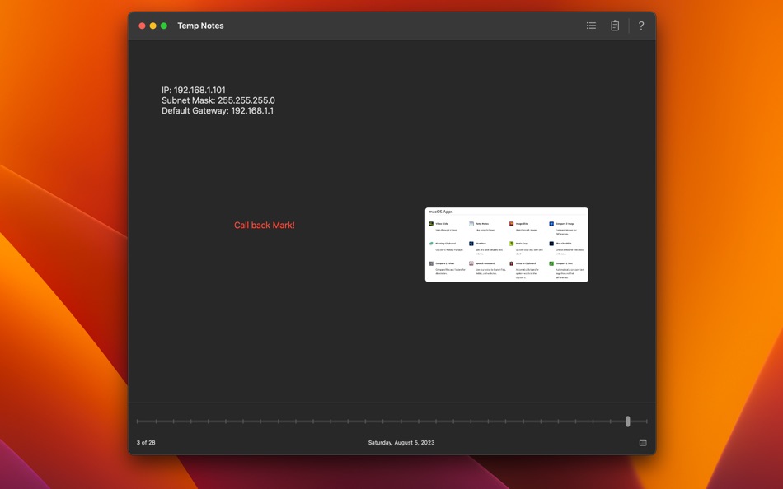
Task: Maximize the window with the green button
Action: coord(164,26)
